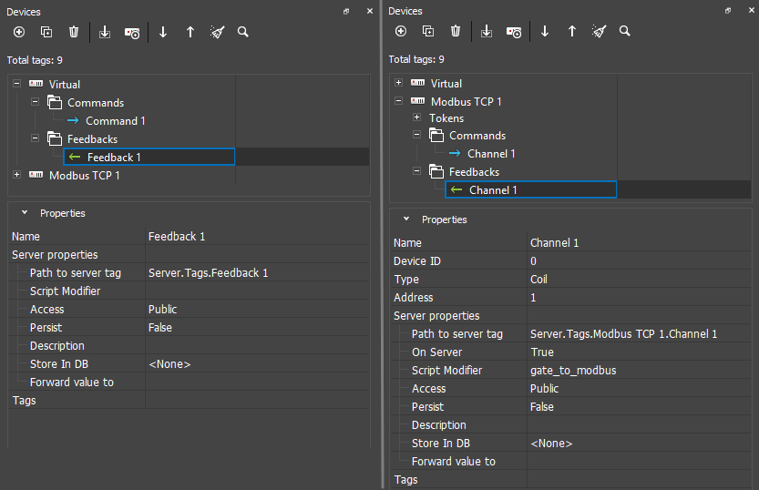
Task: Click the broom clean icon in right toolbar
Action: click(x=599, y=31)
